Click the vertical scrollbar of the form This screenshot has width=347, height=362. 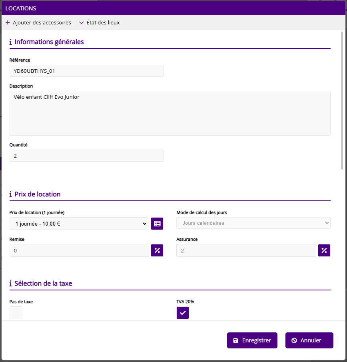(341, 100)
